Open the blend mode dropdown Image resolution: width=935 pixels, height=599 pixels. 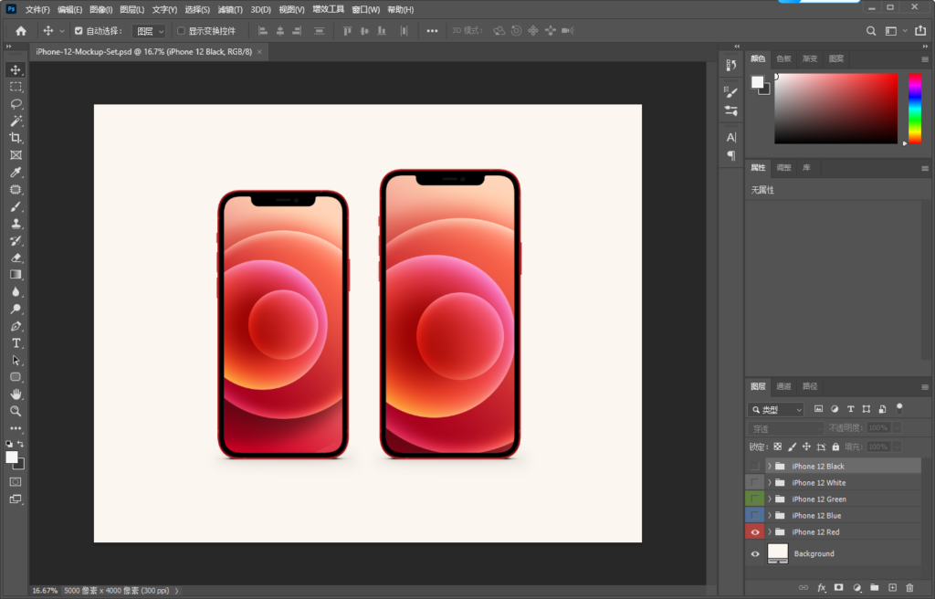785,428
